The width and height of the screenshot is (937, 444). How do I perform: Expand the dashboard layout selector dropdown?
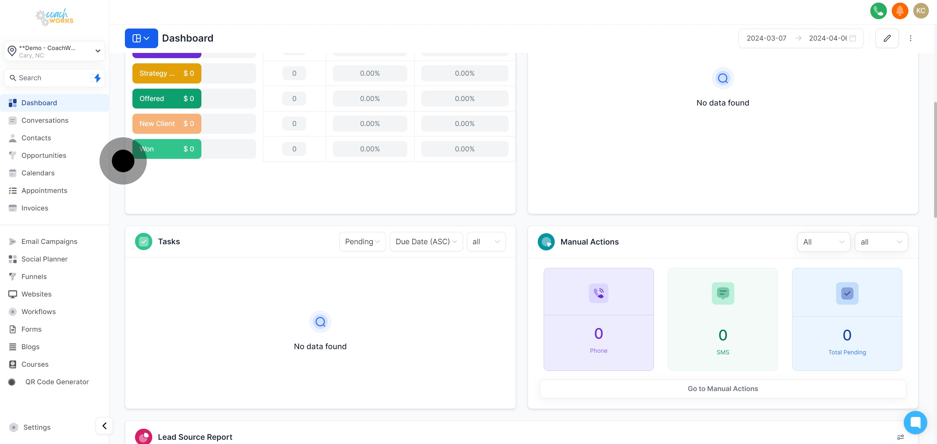coord(141,38)
